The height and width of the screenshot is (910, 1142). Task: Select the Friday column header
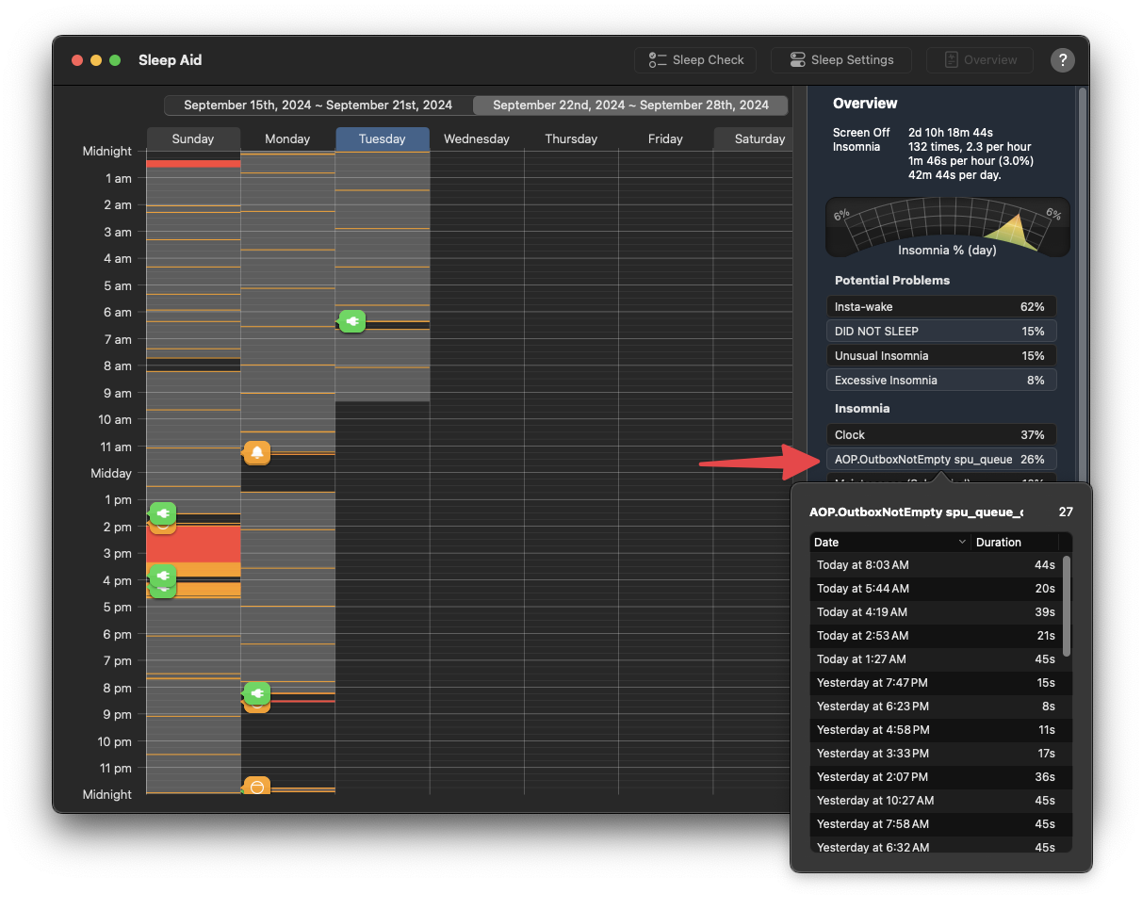click(x=665, y=138)
